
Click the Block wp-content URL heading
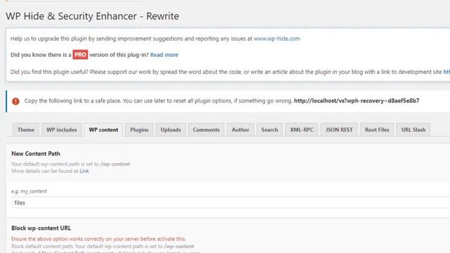coord(41,228)
